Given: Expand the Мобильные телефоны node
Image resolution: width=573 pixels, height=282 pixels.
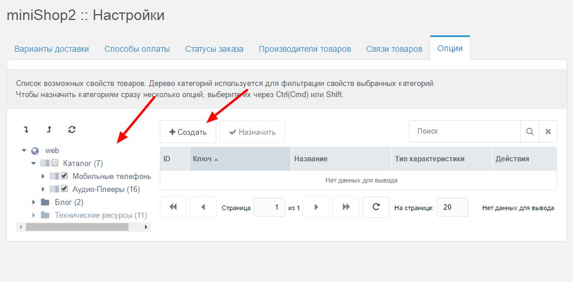Looking at the screenshot, I should (x=43, y=176).
